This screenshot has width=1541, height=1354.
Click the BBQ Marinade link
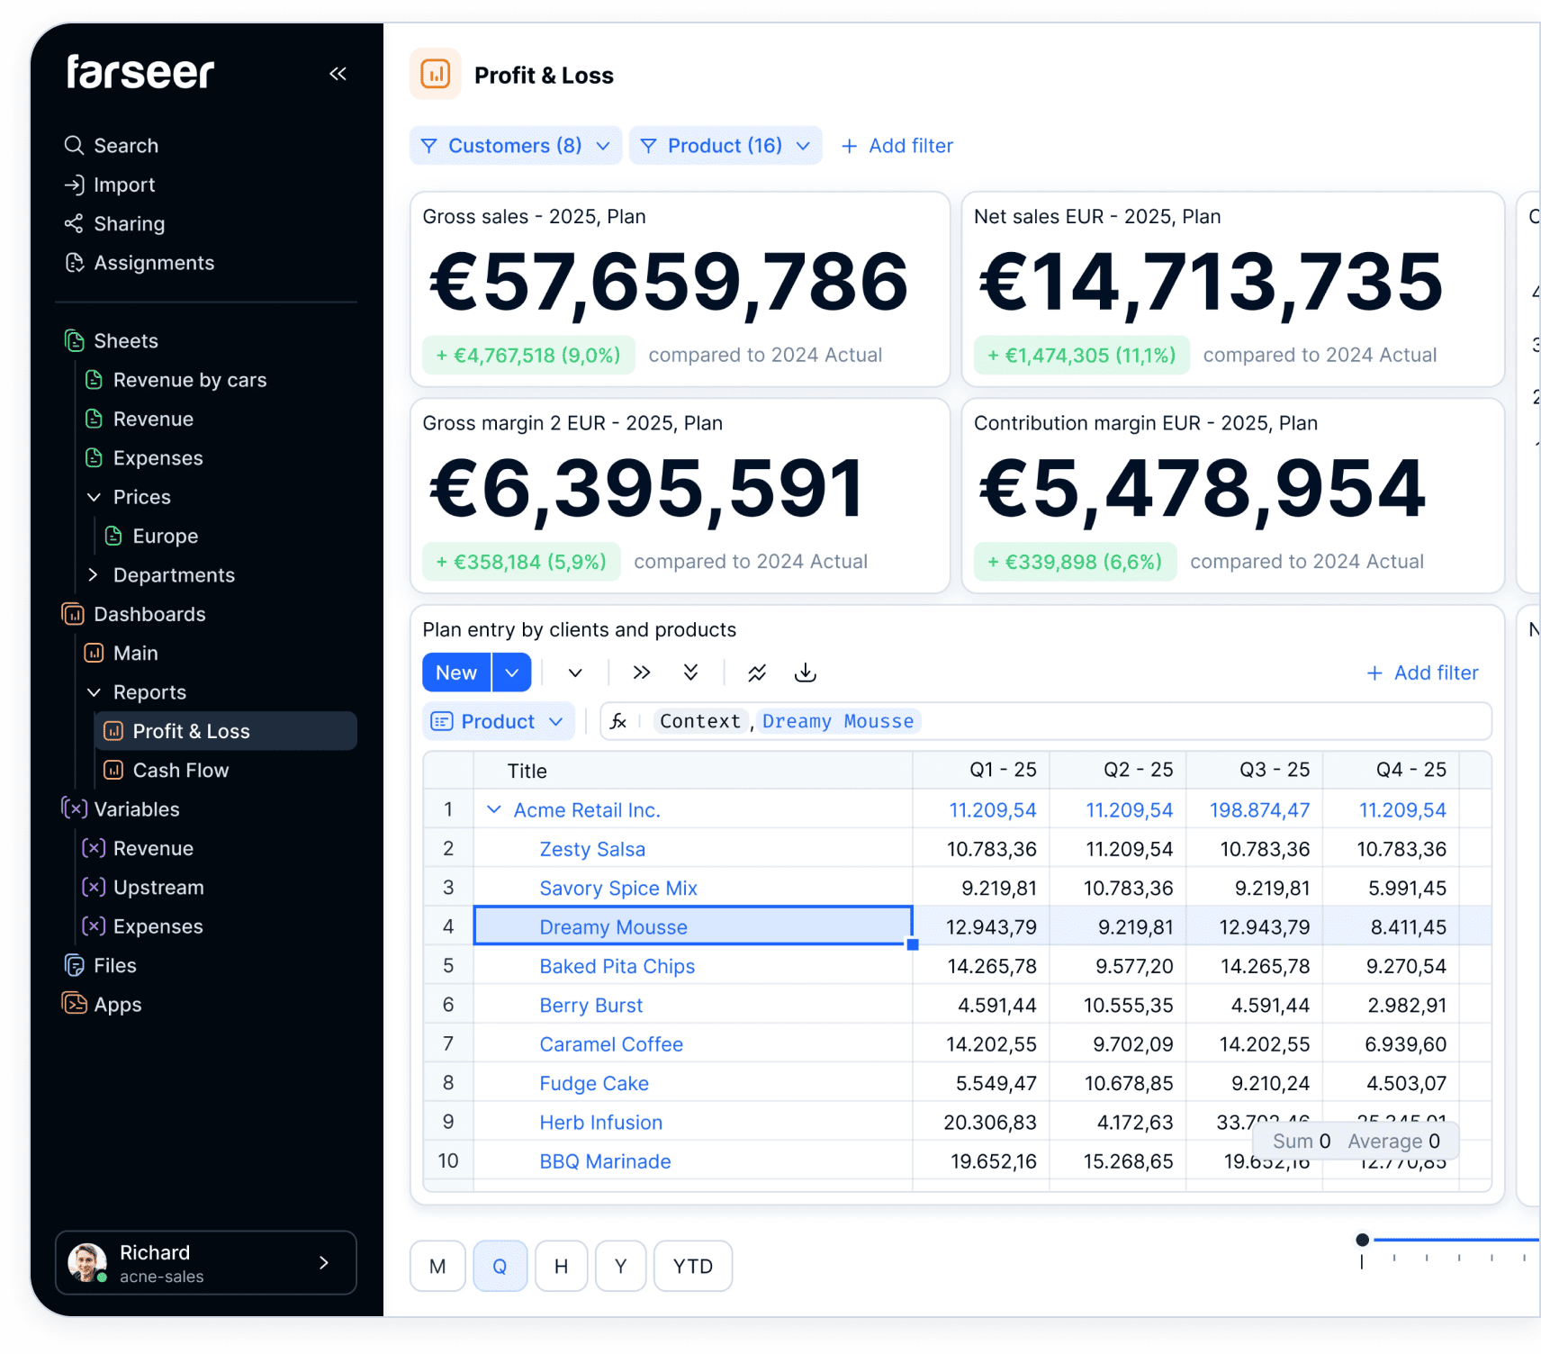(x=605, y=1161)
